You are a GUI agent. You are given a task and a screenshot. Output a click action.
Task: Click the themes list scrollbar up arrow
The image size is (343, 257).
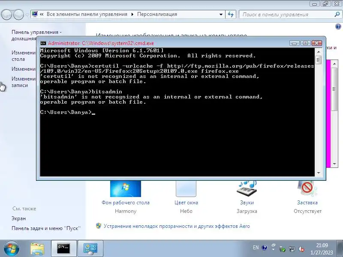tap(334, 64)
